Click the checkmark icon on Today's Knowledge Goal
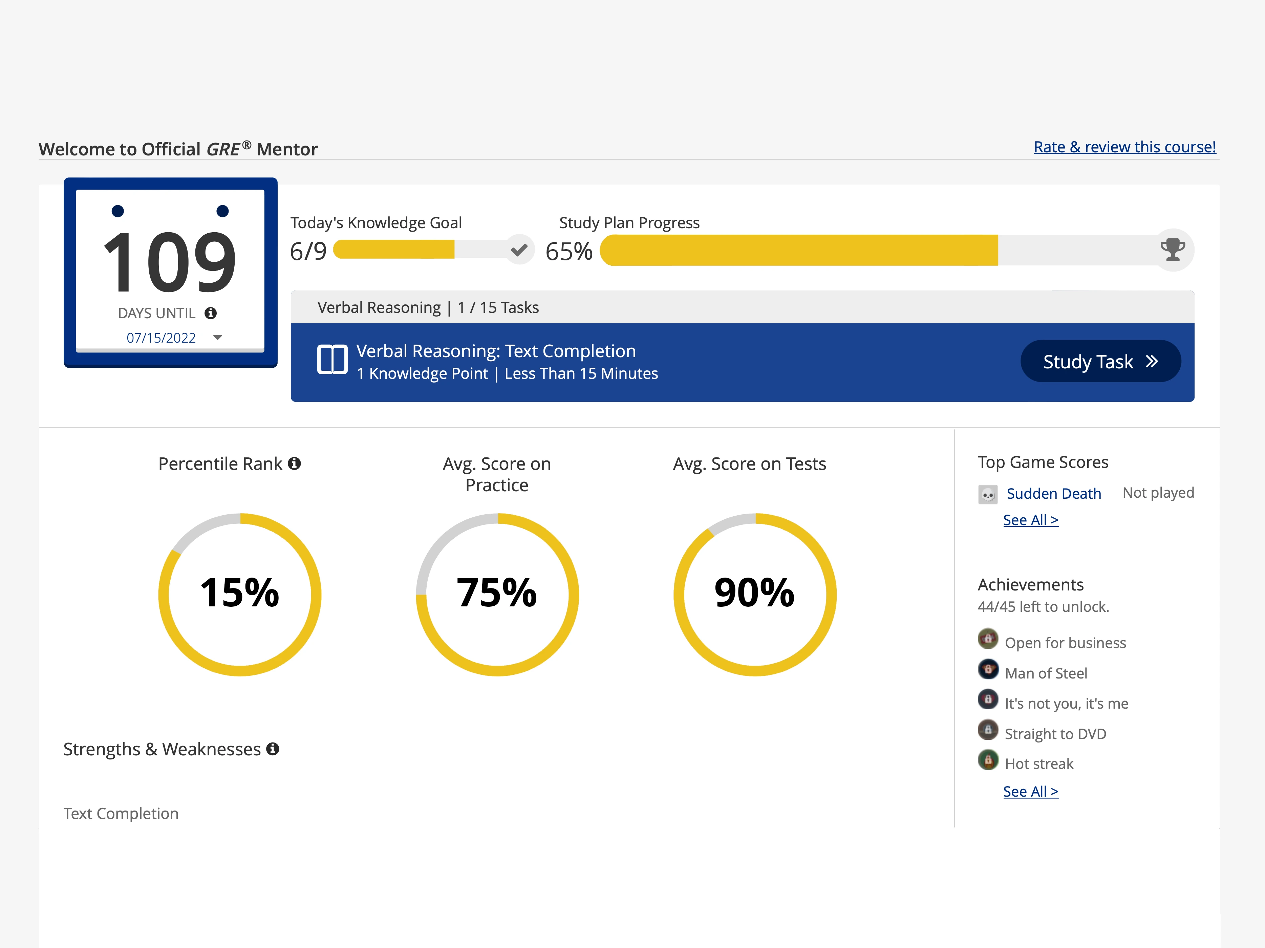1265x948 pixels. pos(519,250)
